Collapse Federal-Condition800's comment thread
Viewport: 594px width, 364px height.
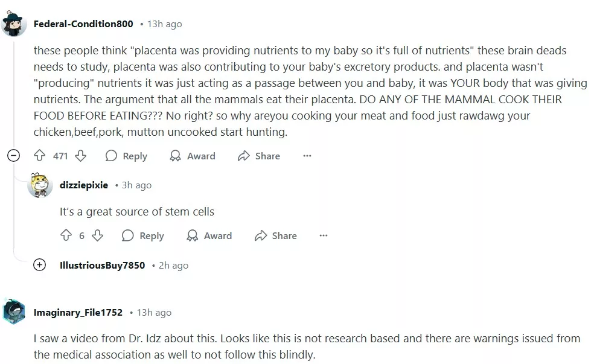pyautogui.click(x=14, y=156)
